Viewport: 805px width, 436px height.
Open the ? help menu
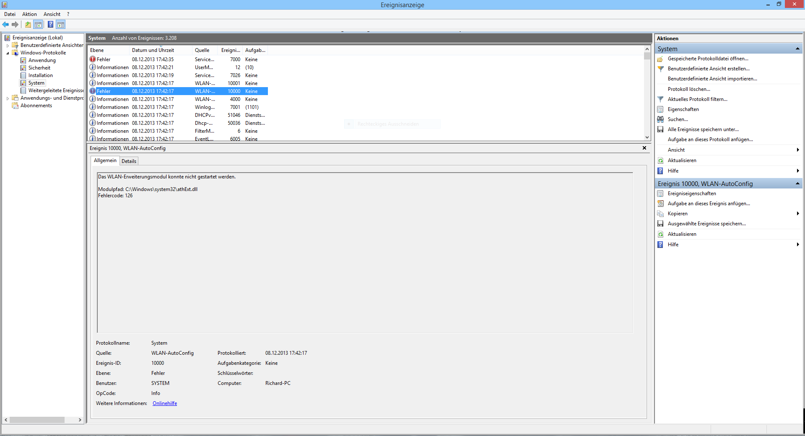[x=68, y=14]
